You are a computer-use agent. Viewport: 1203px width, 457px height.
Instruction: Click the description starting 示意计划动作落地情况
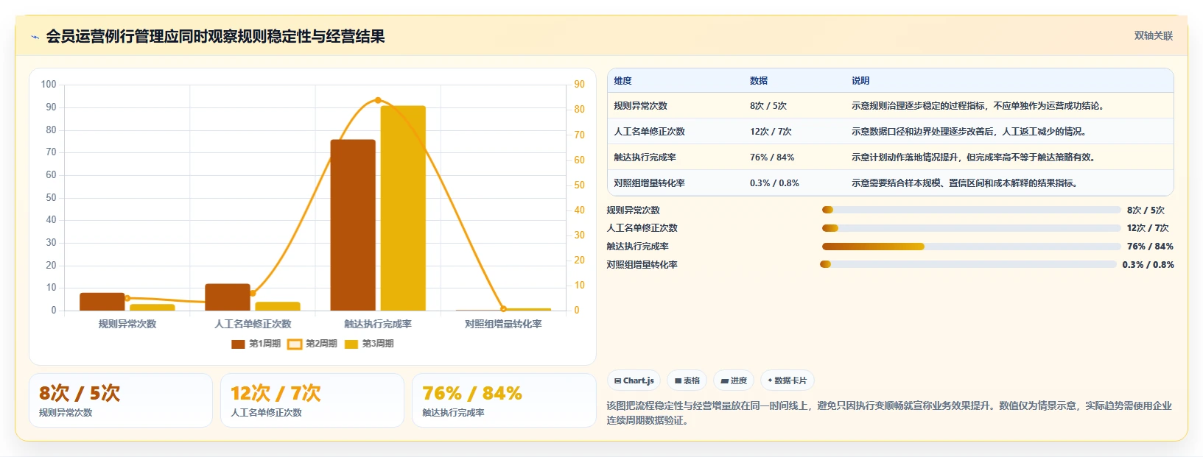[x=973, y=157]
